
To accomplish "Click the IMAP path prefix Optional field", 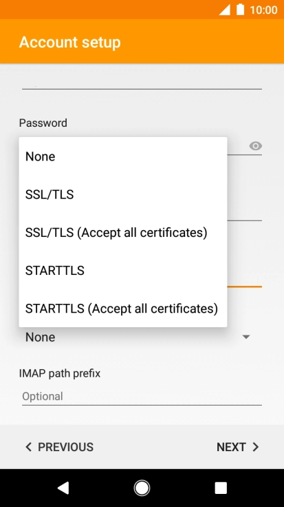I will point(142,396).
